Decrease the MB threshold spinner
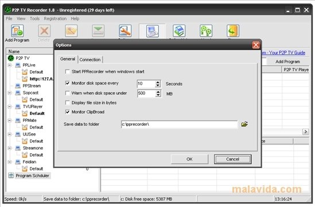Screen dimensions: 315x207 pos(158,95)
